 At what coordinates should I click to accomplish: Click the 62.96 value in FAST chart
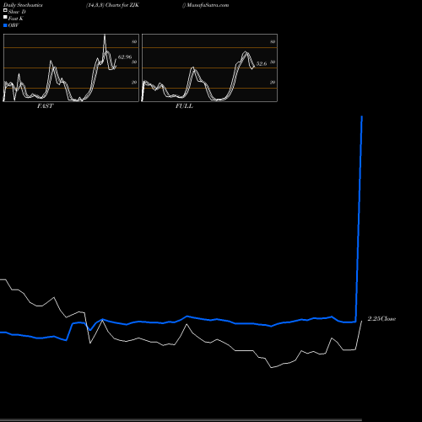125,57
